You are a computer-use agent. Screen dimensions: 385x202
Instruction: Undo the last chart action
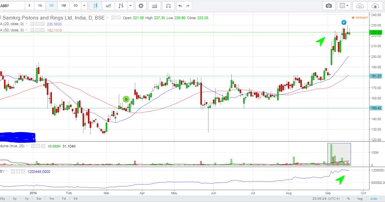point(180,6)
